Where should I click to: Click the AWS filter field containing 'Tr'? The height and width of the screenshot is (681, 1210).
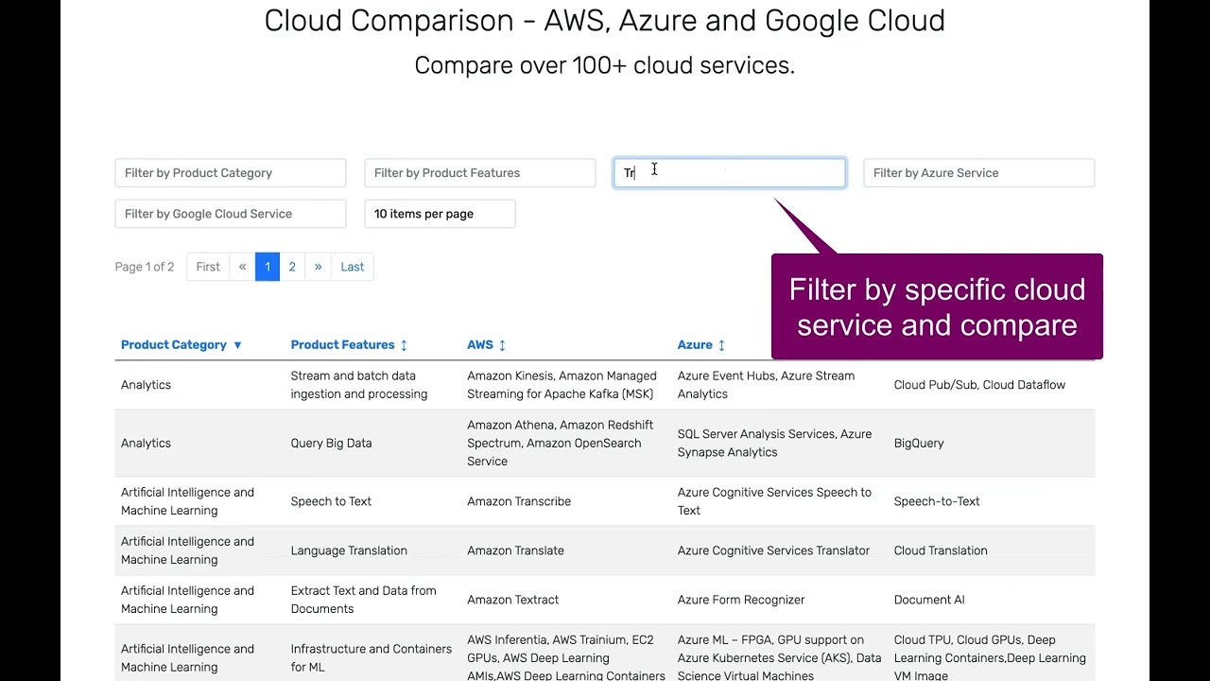730,173
